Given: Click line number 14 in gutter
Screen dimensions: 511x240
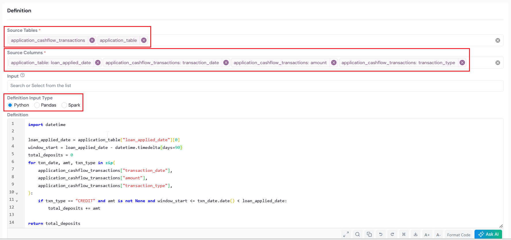Looking at the screenshot, I should [12, 222].
